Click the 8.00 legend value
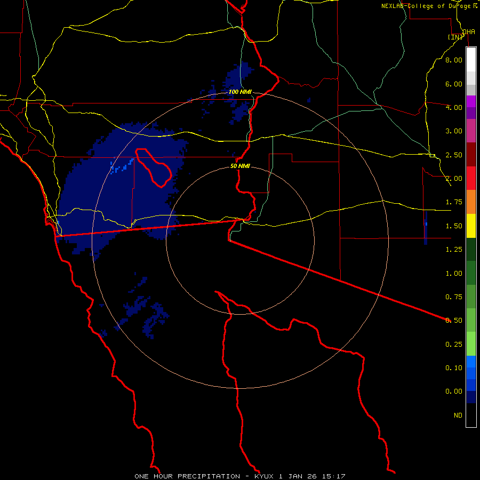 (454, 60)
